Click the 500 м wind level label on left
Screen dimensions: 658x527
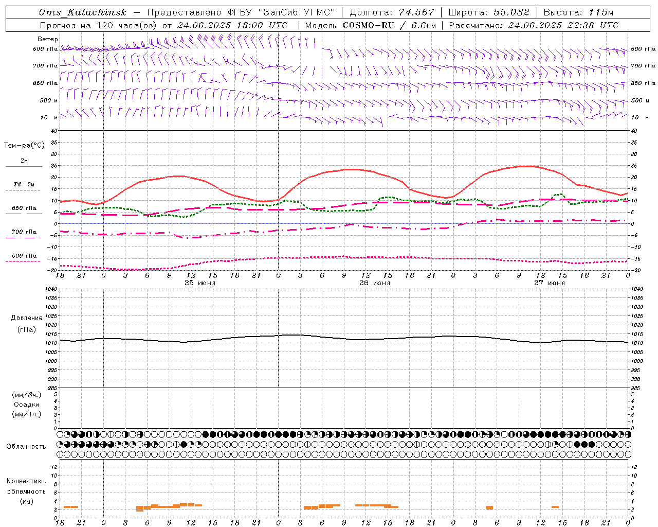[x=49, y=101]
